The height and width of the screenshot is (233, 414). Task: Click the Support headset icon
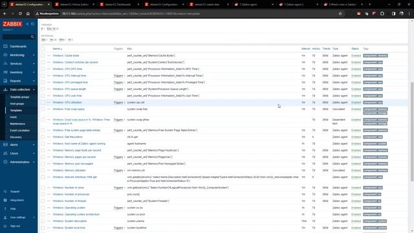coord(5,192)
